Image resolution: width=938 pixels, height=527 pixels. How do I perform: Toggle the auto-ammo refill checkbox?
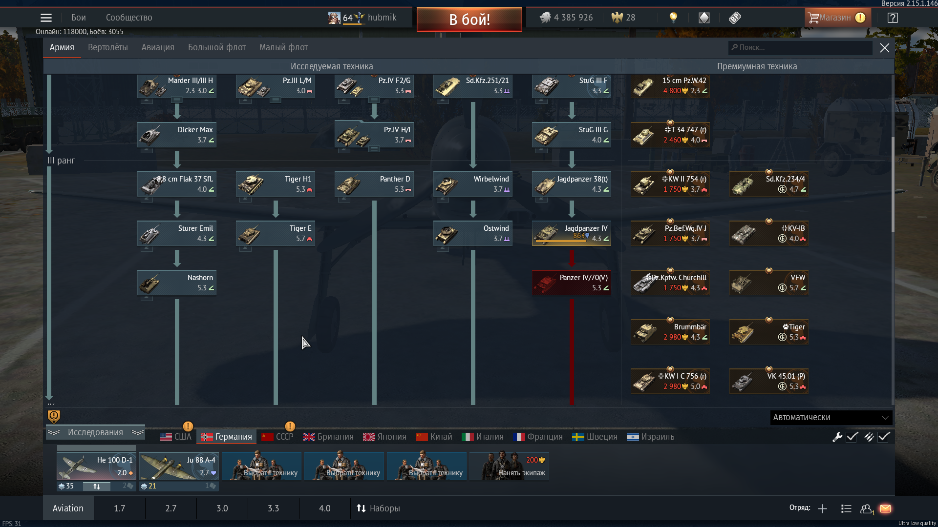click(884, 437)
